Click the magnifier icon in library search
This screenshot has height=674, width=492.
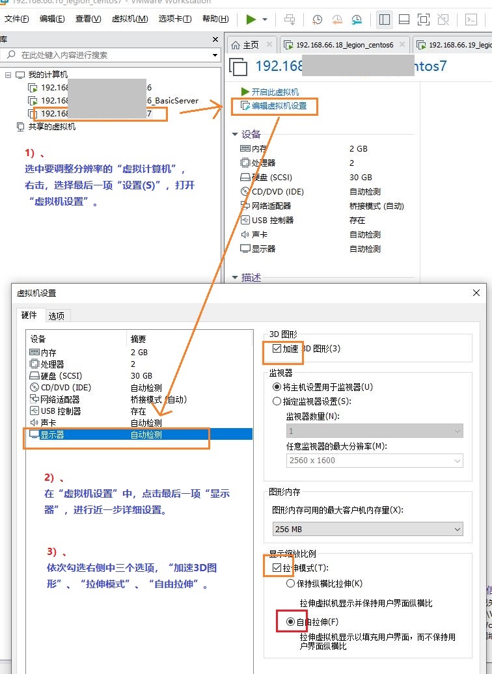click(12, 55)
